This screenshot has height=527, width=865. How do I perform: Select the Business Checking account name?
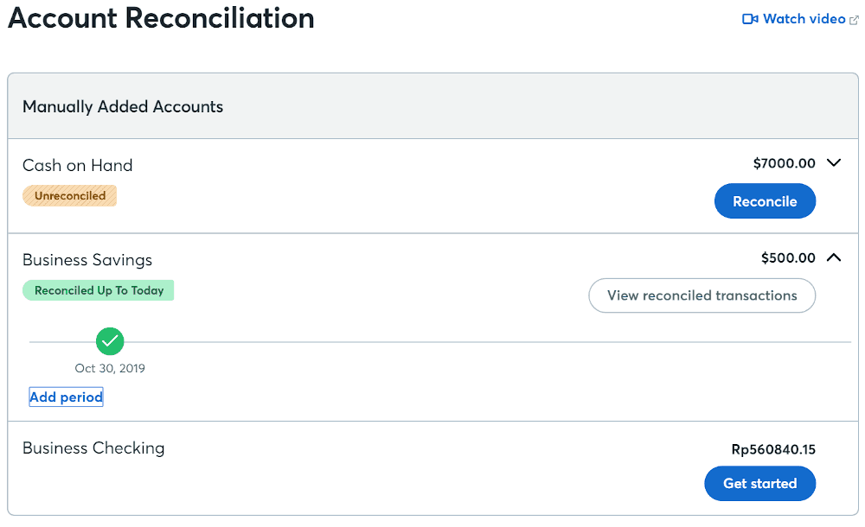click(x=93, y=448)
